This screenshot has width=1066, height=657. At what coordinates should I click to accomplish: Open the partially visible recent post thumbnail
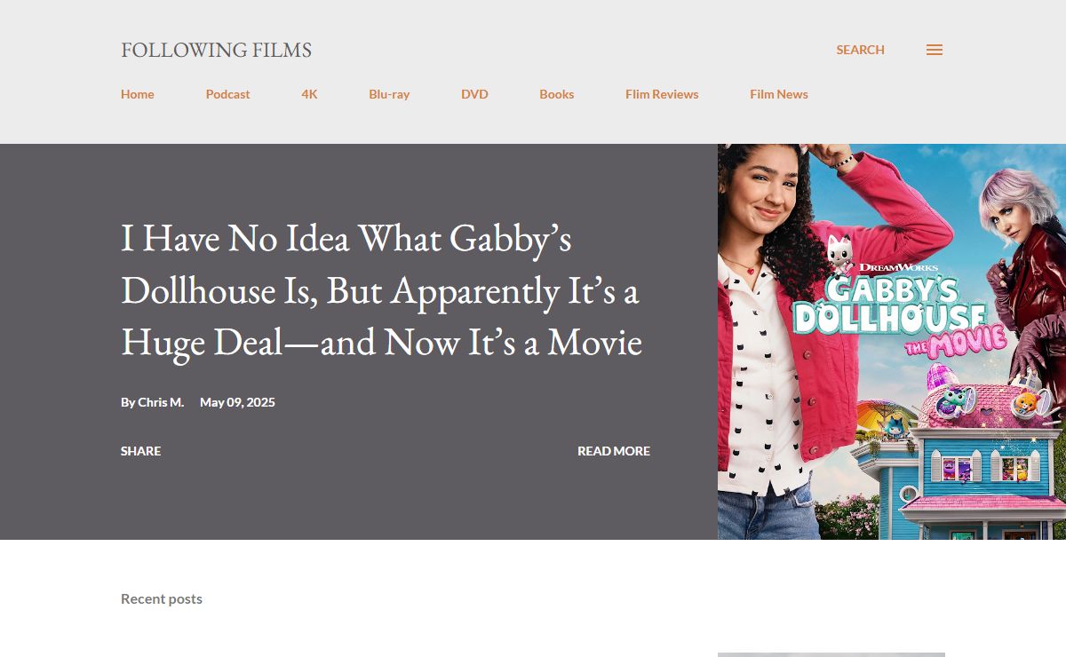tap(831, 654)
